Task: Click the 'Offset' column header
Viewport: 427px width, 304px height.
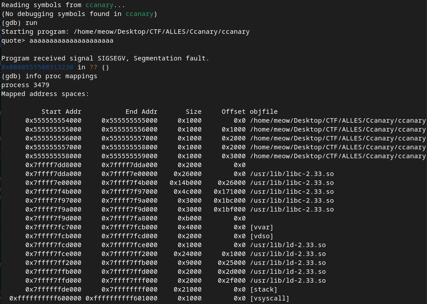Action: pyautogui.click(x=234, y=112)
